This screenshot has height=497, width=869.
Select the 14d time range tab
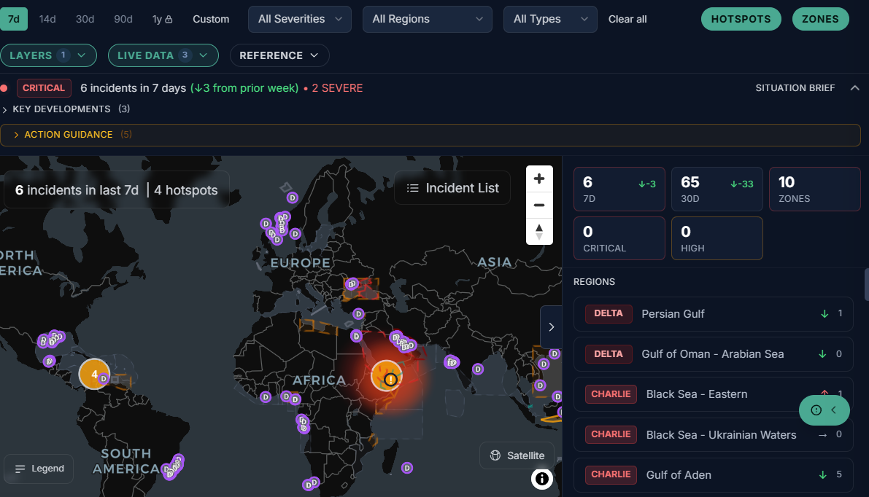47,20
